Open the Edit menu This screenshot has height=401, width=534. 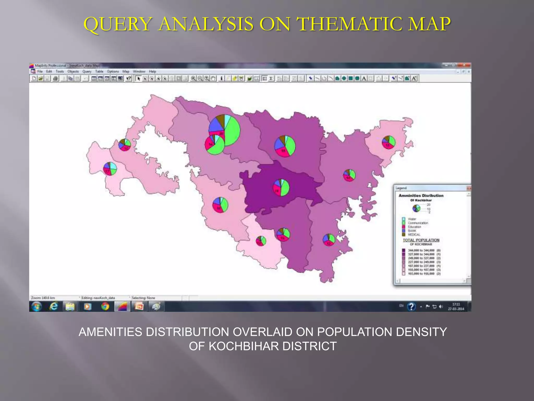pyautogui.click(x=49, y=71)
